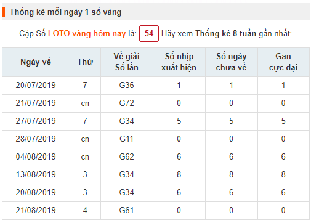Select the 'Ngày về' column header
Screen dimensions: 311x223
coord(36,62)
